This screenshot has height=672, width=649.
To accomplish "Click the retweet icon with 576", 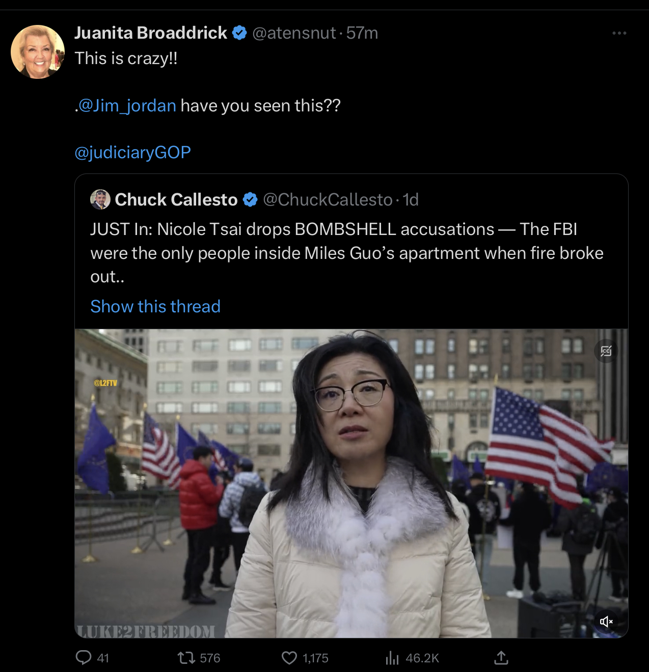I will (x=186, y=658).
